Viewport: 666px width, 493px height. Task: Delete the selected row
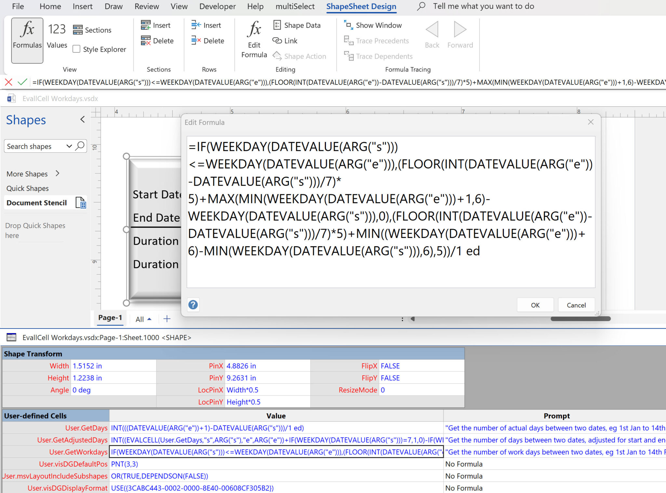click(208, 41)
